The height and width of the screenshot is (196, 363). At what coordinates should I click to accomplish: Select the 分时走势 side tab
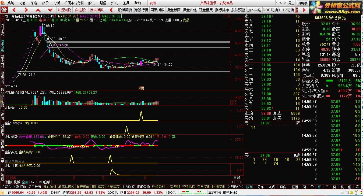2,29
